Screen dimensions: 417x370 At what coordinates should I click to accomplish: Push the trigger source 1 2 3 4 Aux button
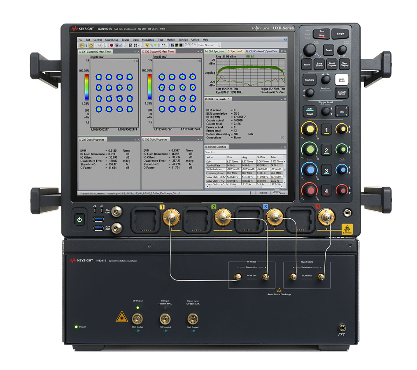click(x=342, y=111)
